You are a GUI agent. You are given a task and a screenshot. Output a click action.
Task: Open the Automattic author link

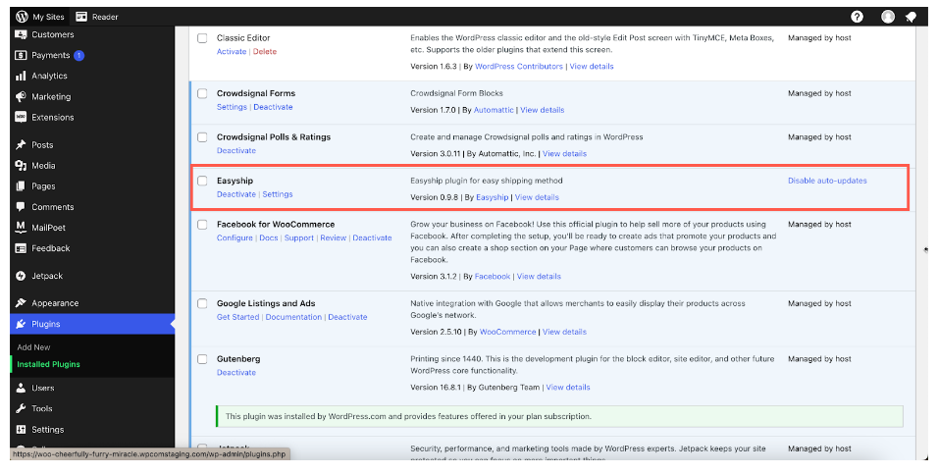pos(494,110)
